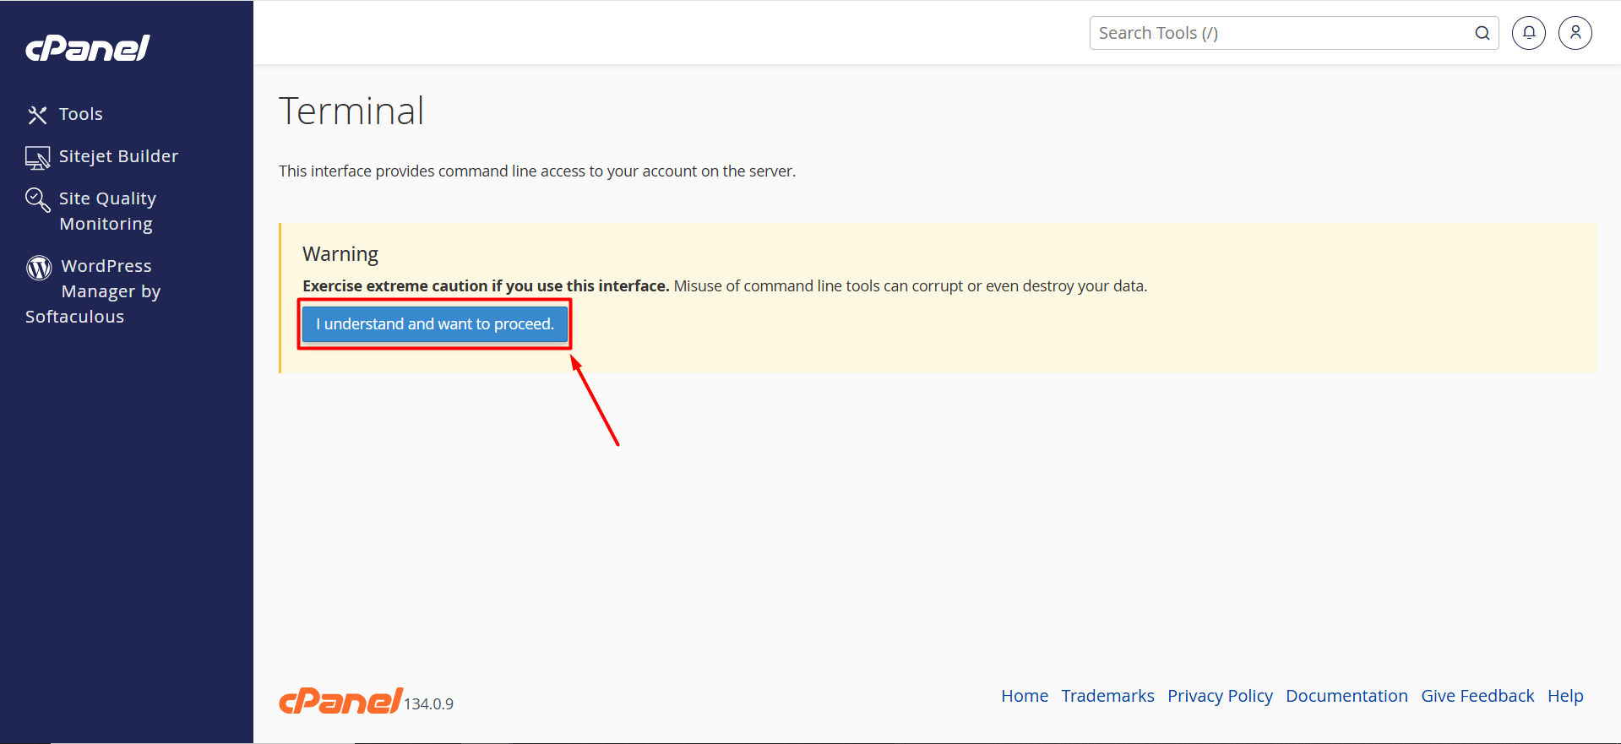Open the Trademarks footer link

pyautogui.click(x=1107, y=696)
